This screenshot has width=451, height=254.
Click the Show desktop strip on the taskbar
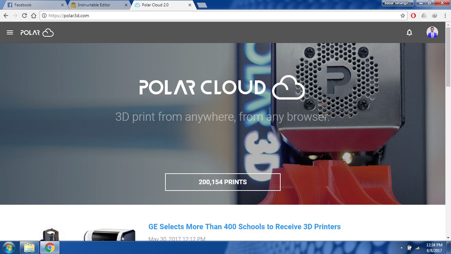[x=449, y=247]
